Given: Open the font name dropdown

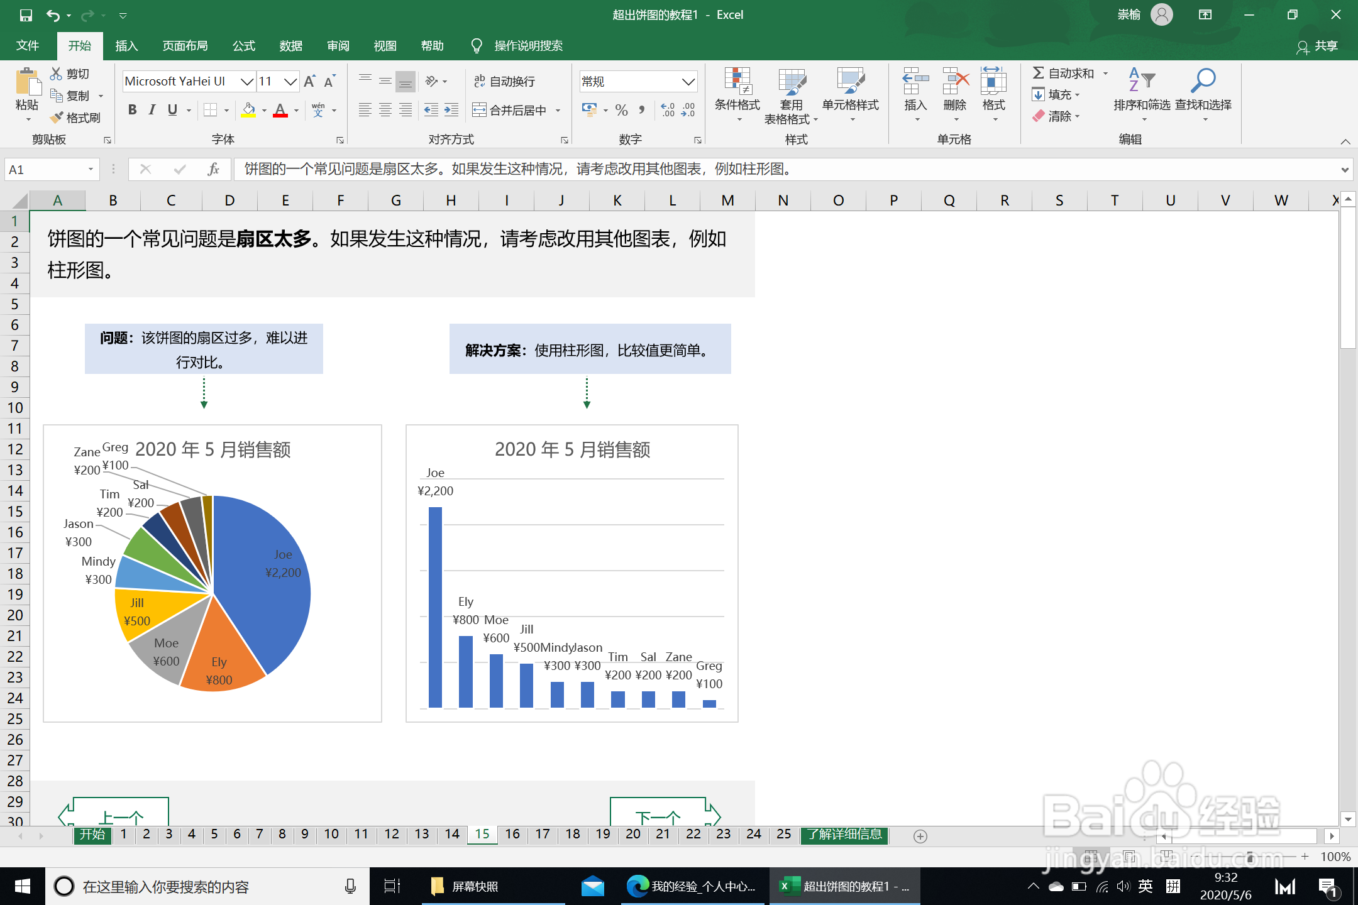Looking at the screenshot, I should click(247, 81).
